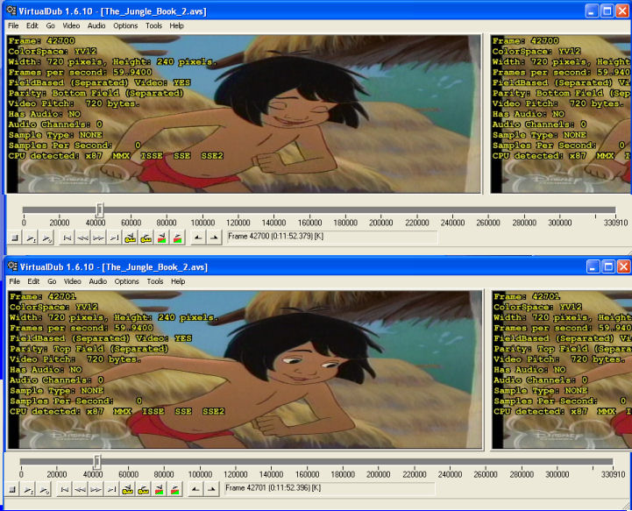Play output video in bottom VirtualDub window
632x511 pixels.
(45, 489)
